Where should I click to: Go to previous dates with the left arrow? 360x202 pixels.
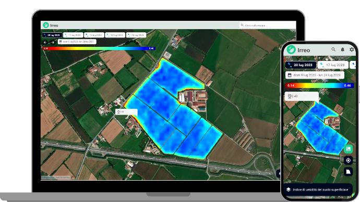coord(45,42)
